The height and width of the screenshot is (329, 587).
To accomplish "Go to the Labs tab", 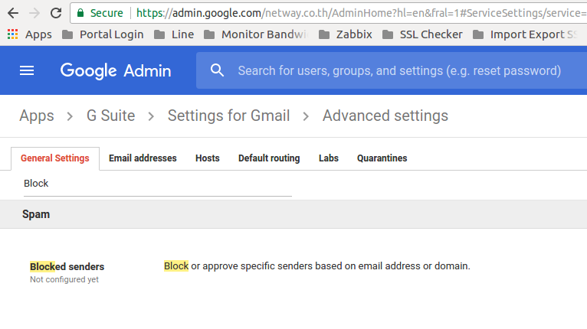I will (328, 158).
